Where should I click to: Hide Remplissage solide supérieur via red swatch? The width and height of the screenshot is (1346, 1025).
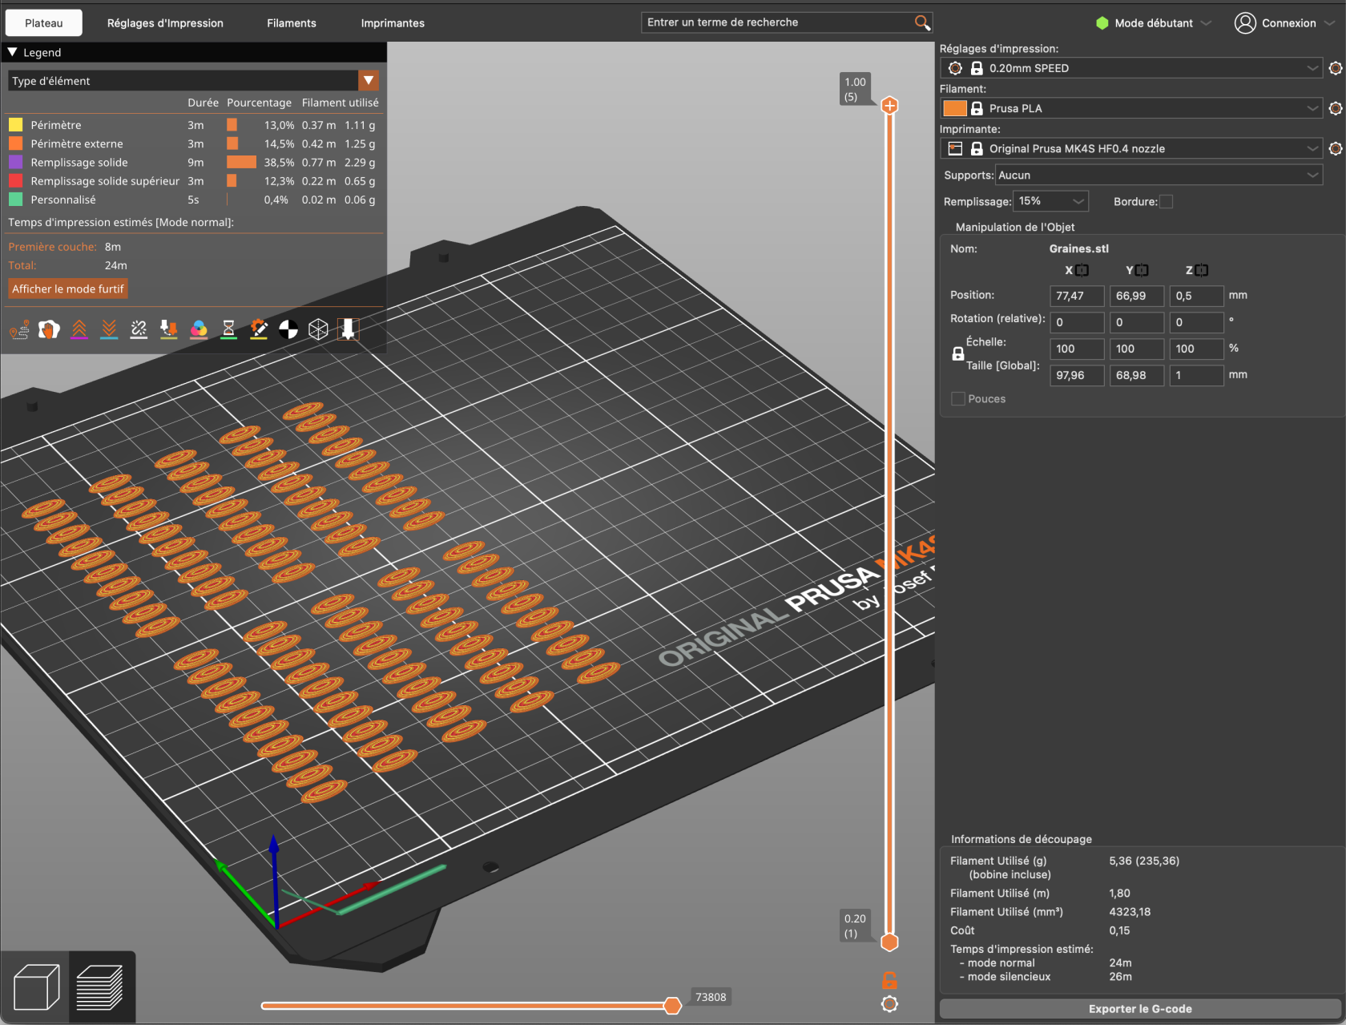tap(15, 181)
